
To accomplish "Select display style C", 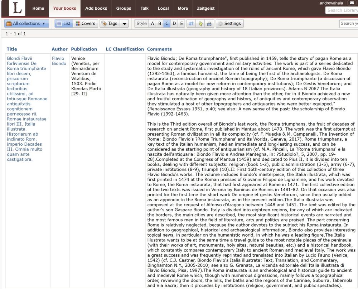I will (167, 23).
